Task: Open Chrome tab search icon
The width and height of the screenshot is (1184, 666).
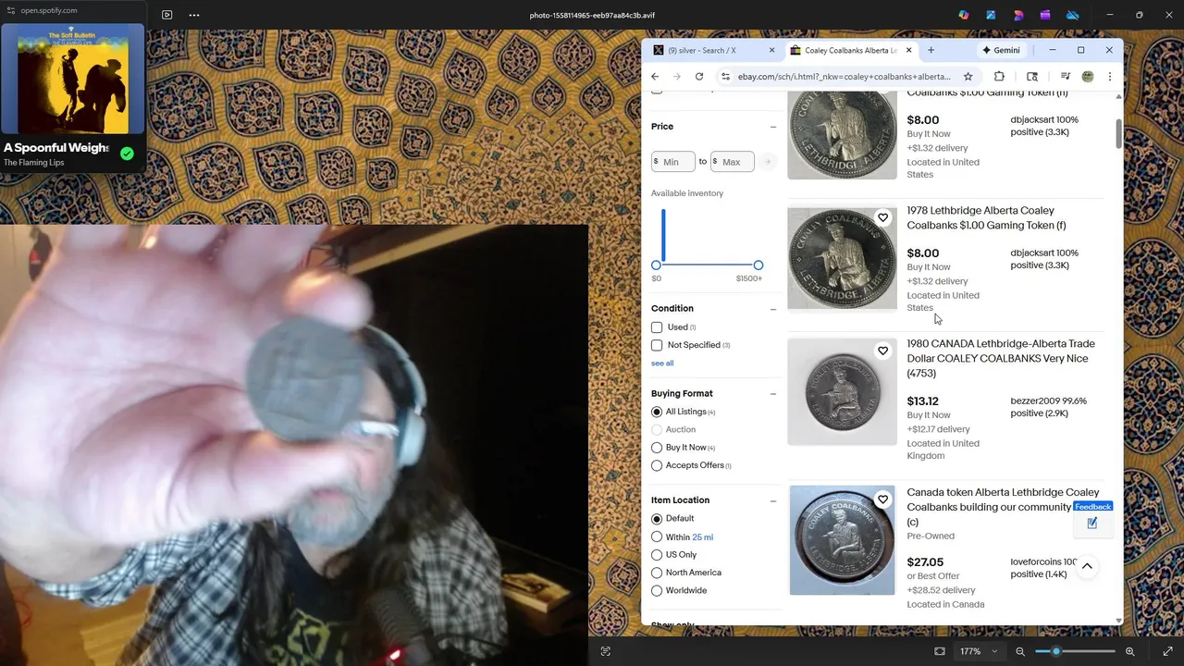Action: (1032, 76)
